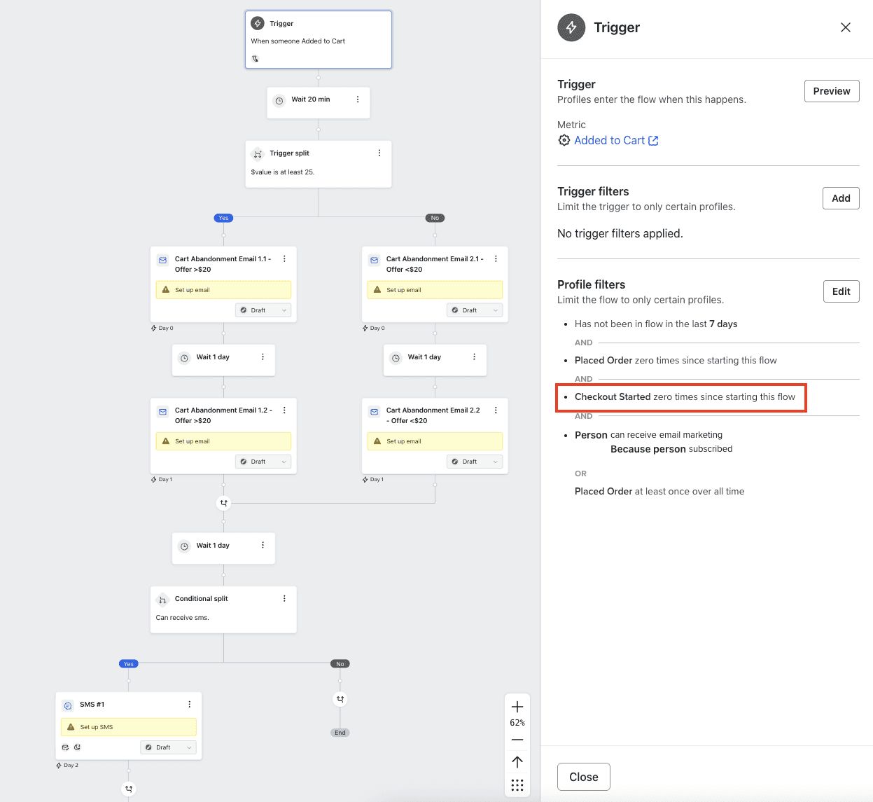Open the SMS #1 Draft status dropdown
This screenshot has width=873, height=802.
pyautogui.click(x=168, y=747)
